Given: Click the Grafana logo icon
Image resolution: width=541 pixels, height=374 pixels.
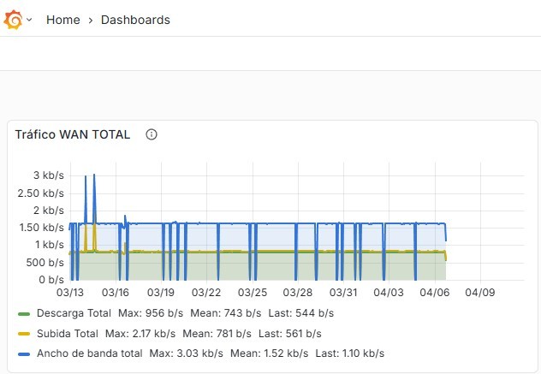Looking at the screenshot, I should click(13, 20).
